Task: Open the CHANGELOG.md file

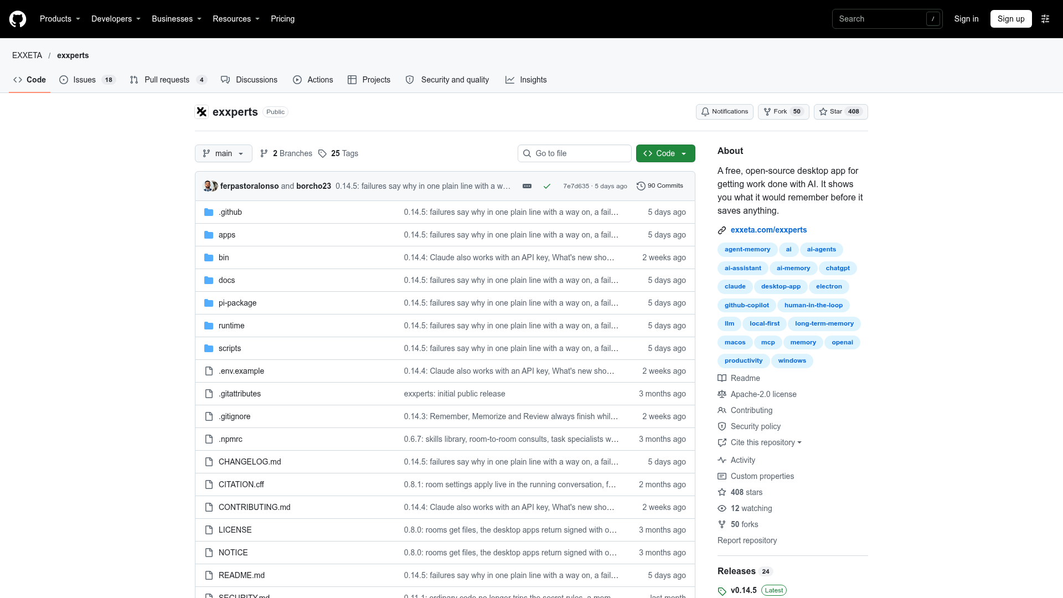Action: [x=250, y=462]
